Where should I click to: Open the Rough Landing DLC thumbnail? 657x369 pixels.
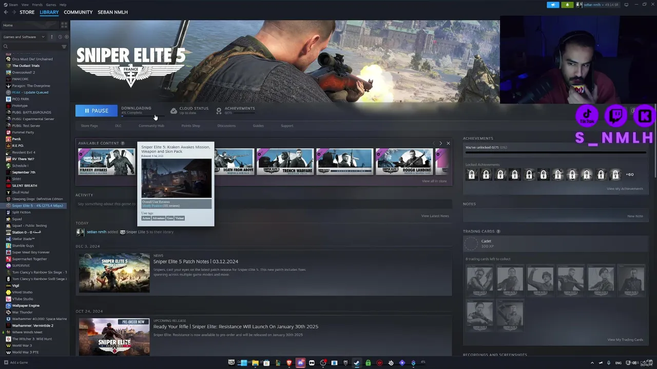[404, 161]
